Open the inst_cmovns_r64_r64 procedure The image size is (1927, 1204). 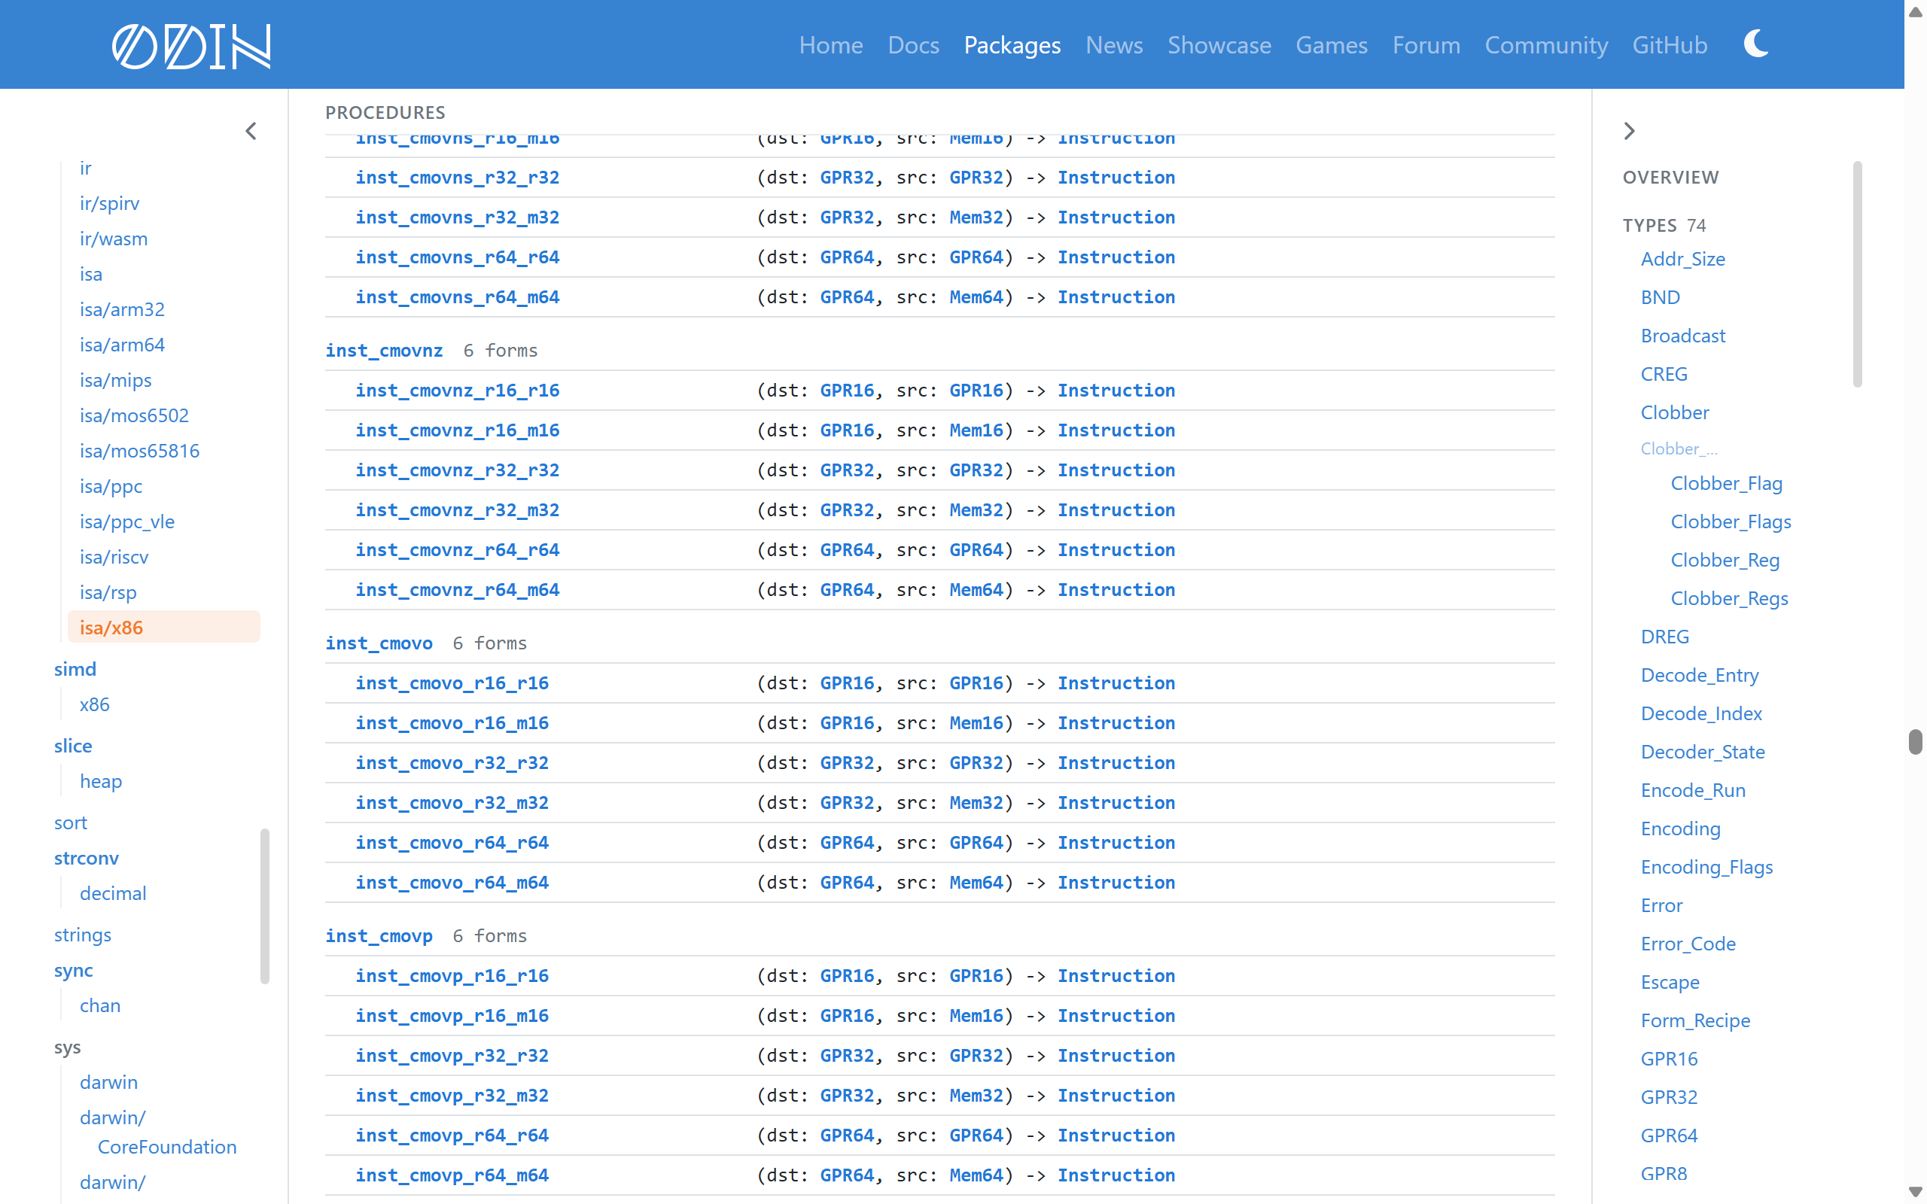(x=457, y=257)
